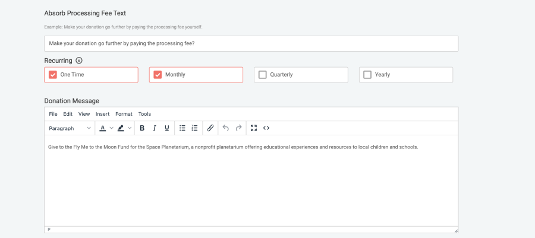Enable the Yearly recurring checkbox

(367, 75)
